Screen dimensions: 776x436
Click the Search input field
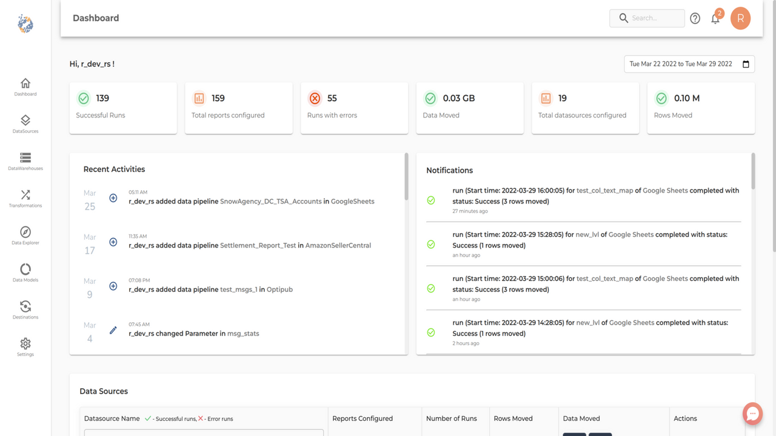pos(647,18)
